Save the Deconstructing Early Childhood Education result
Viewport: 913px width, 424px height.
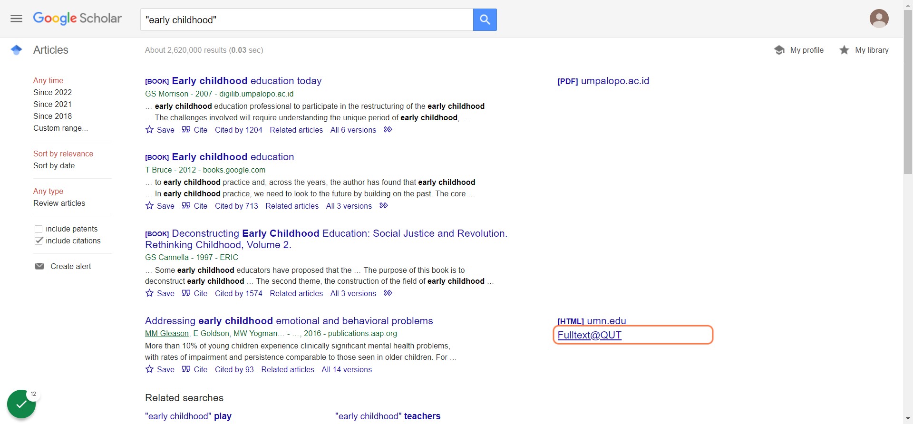[160, 293]
